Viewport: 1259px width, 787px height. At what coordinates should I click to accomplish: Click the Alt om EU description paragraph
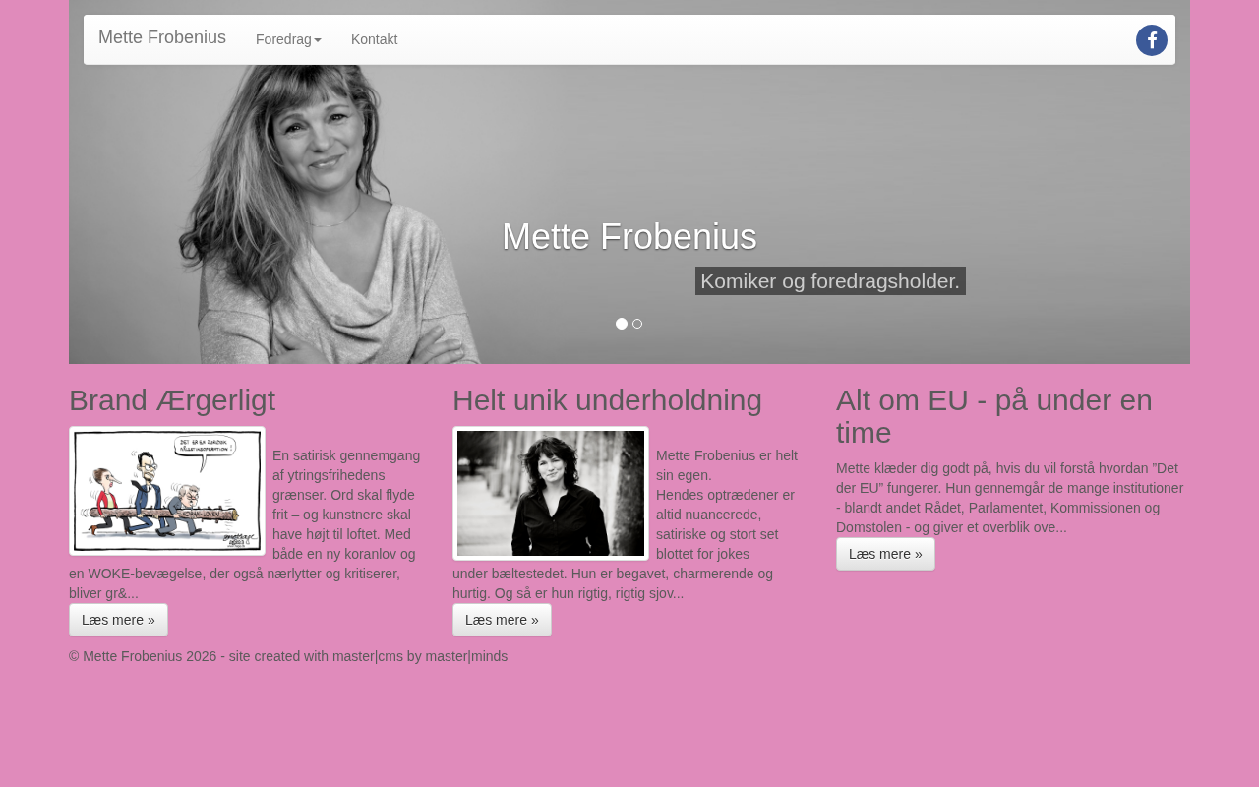click(x=1010, y=498)
